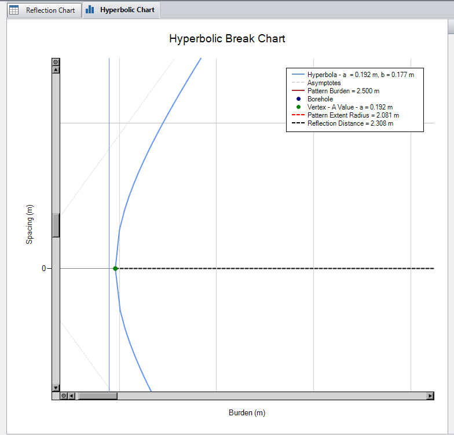
Task: Click the Asymptotes legend entry
Action: 316,83
